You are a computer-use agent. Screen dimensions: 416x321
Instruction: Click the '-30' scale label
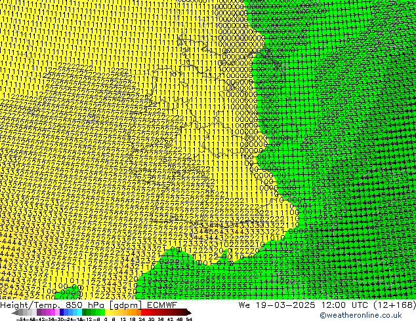click(59, 319)
